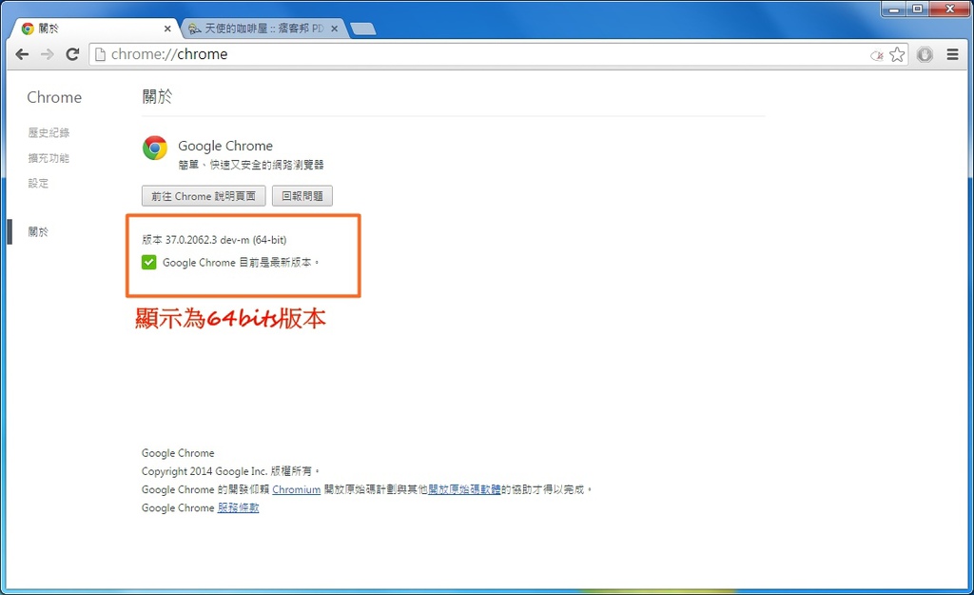The height and width of the screenshot is (595, 974).
Task: Click the Google Chrome 目前是最新版本 status text
Action: pos(241,263)
